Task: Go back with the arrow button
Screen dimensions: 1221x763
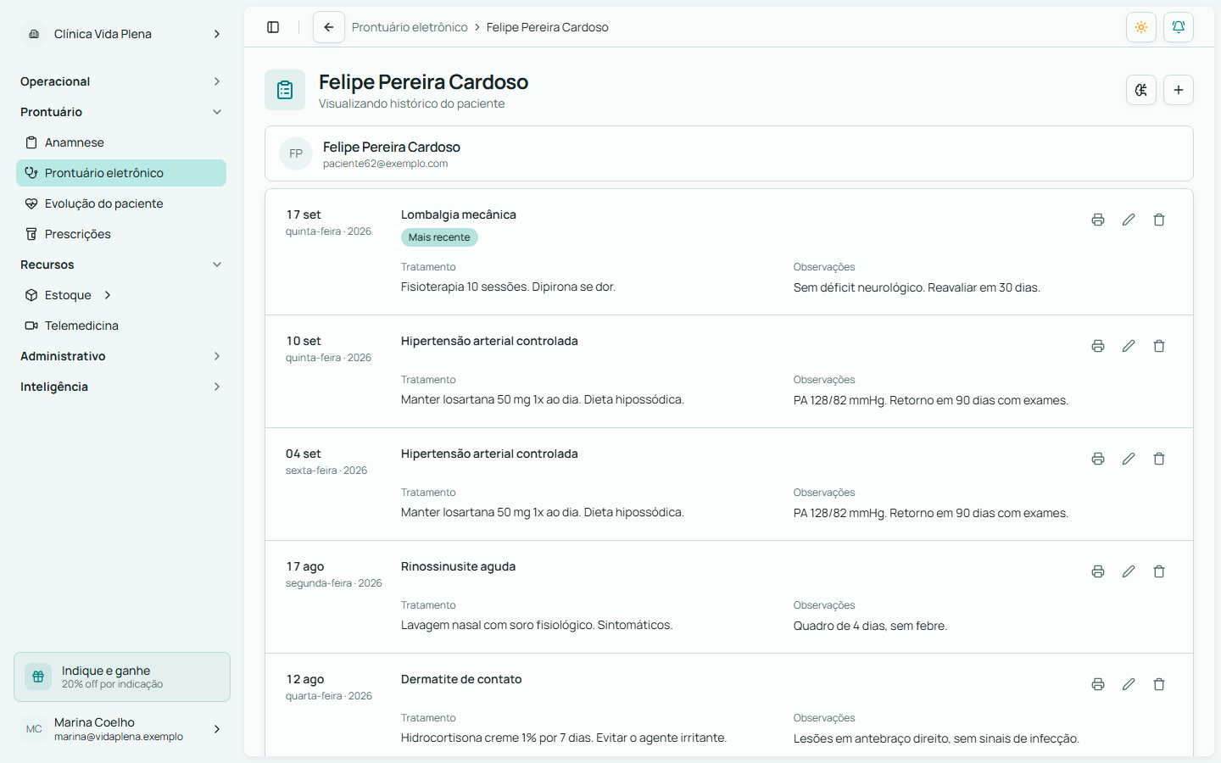Action: [x=329, y=27]
